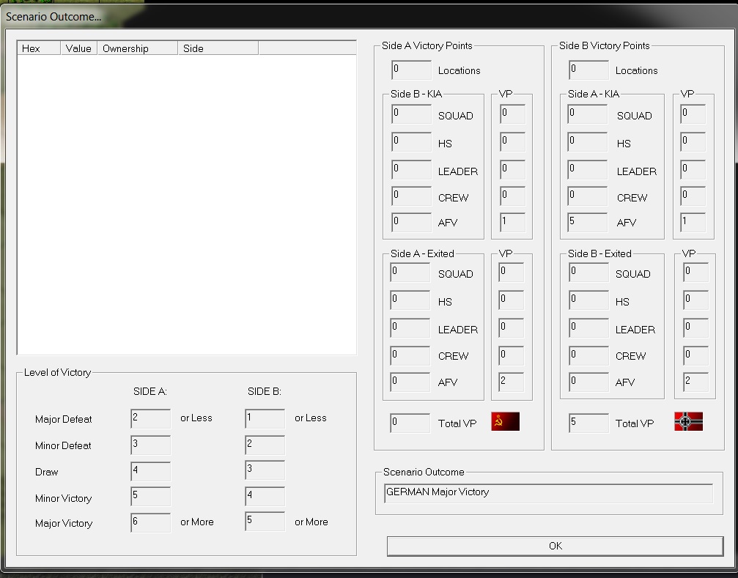Viewport: 738px width, 578px height.
Task: Focus Side A - KIA SQUAD count field
Action: (587, 114)
